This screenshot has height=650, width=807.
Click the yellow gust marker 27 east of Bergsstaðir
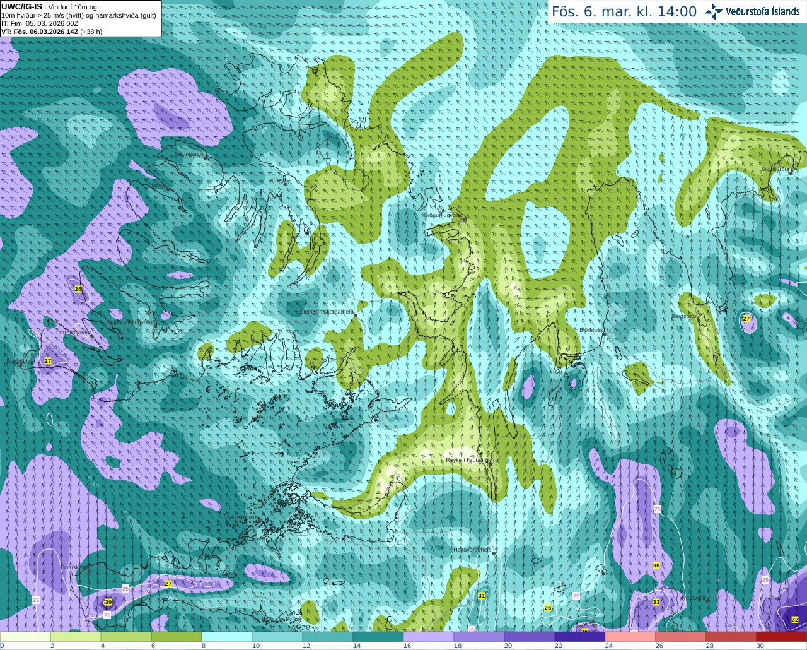(746, 319)
